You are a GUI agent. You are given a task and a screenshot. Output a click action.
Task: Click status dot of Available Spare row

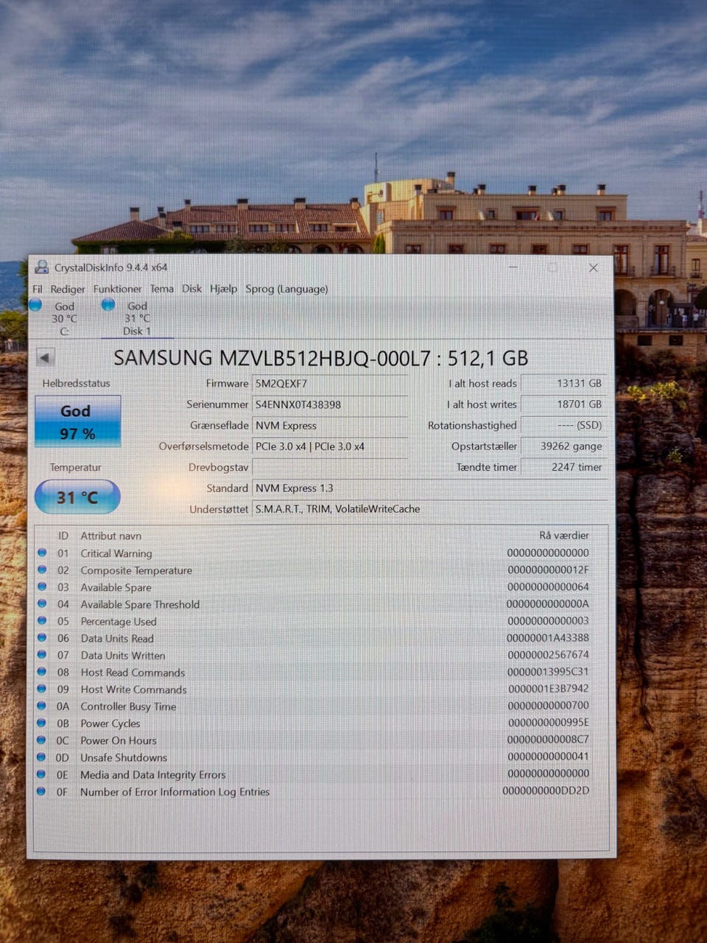coord(42,586)
